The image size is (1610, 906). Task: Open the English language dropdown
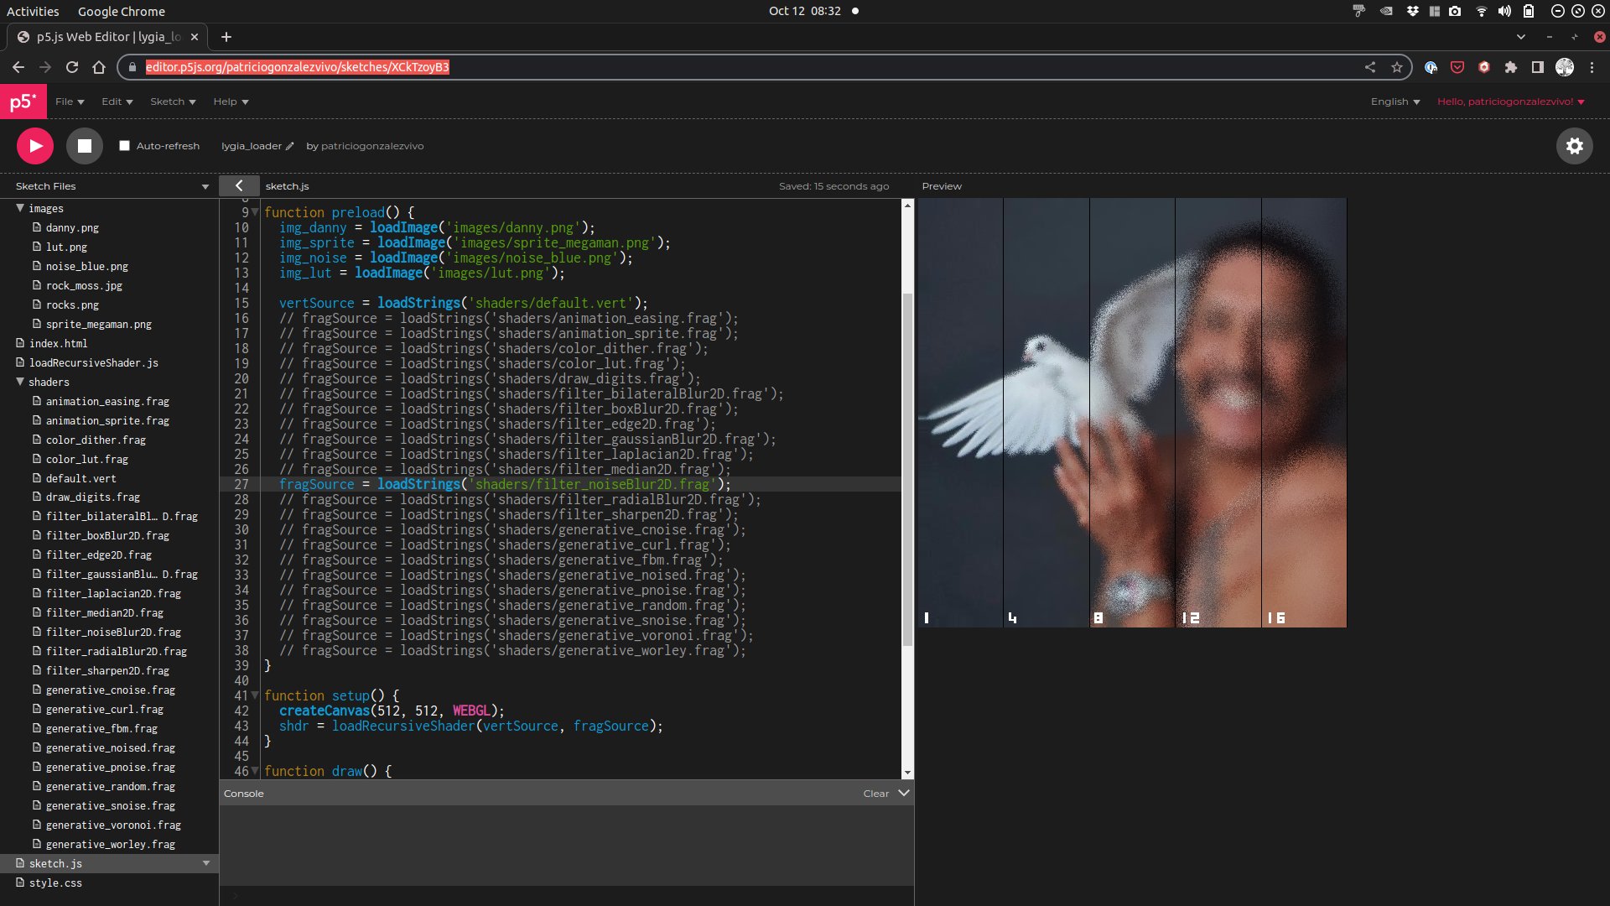[1395, 102]
